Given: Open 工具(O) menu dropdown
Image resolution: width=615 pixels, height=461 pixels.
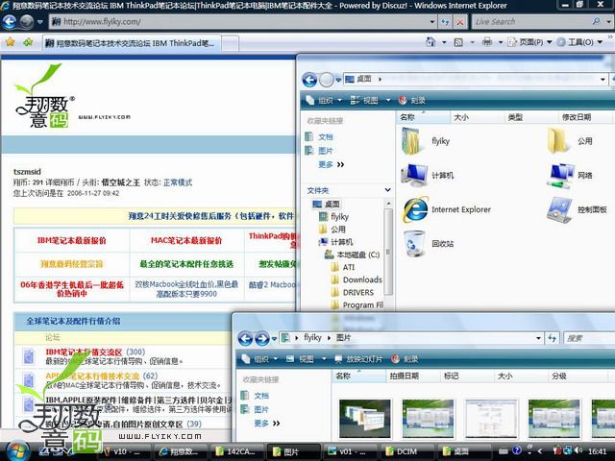Looking at the screenshot, I should click(x=579, y=42).
